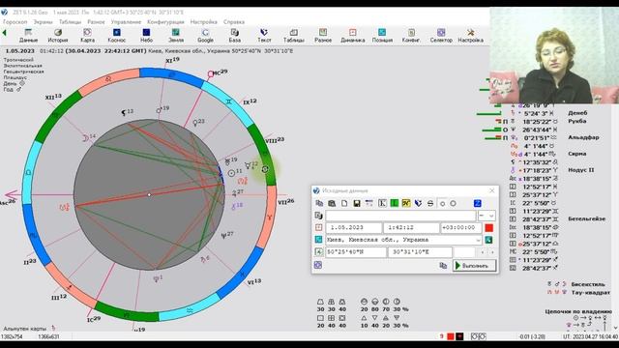Switch to the Небо sky view
Screen dimensions: 619x348
click(146, 35)
